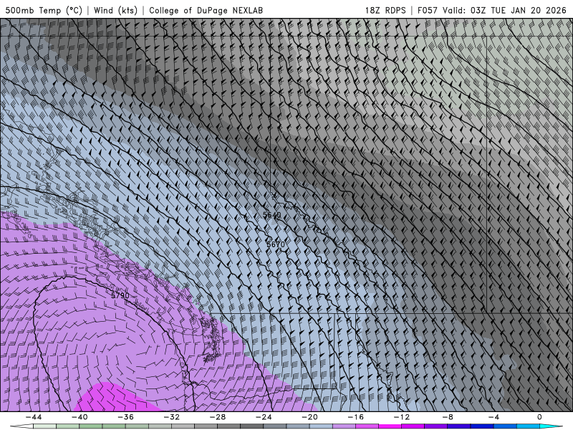Click the "500mb Temp (°C)" title text
Screen dimensions: 573x430
pos(44,10)
